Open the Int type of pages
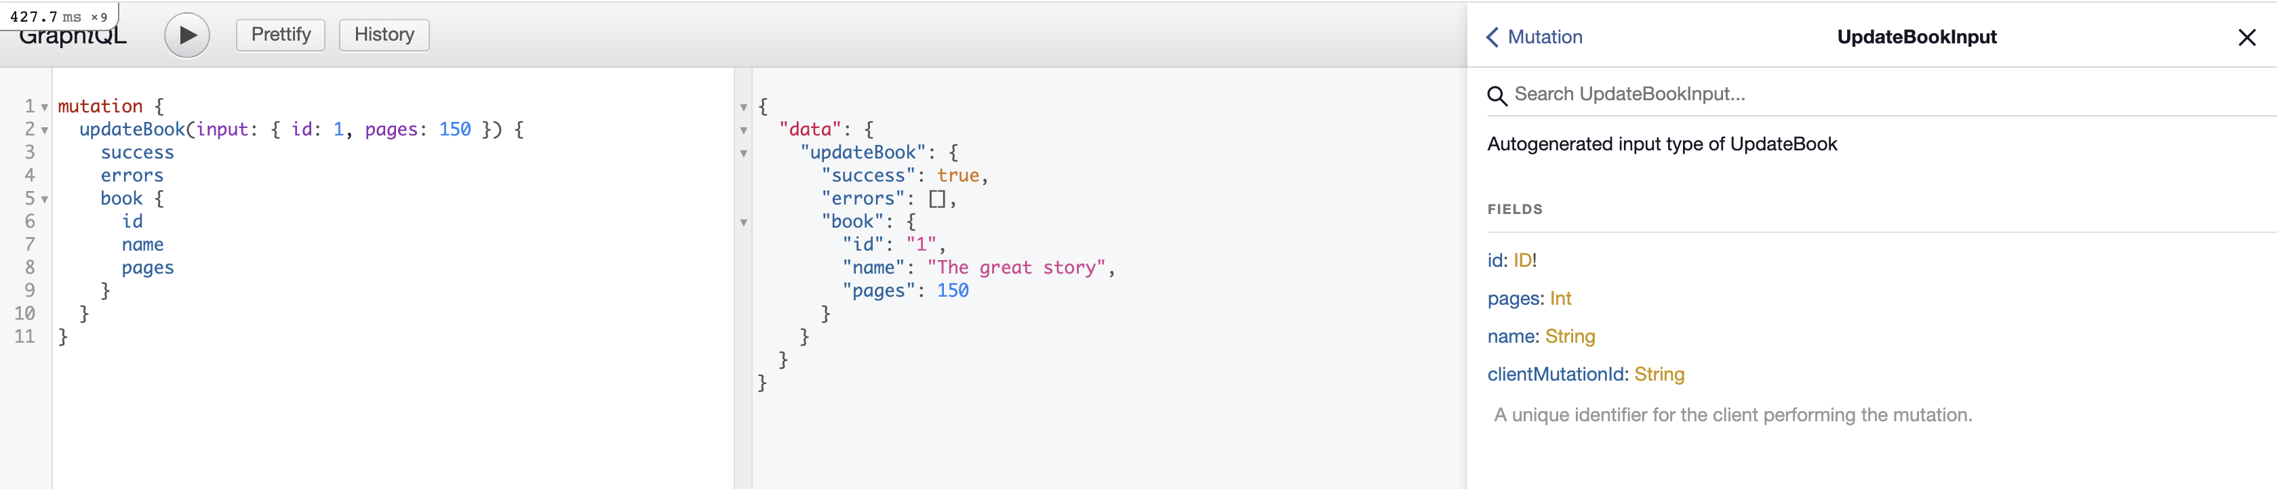 coord(1560,298)
